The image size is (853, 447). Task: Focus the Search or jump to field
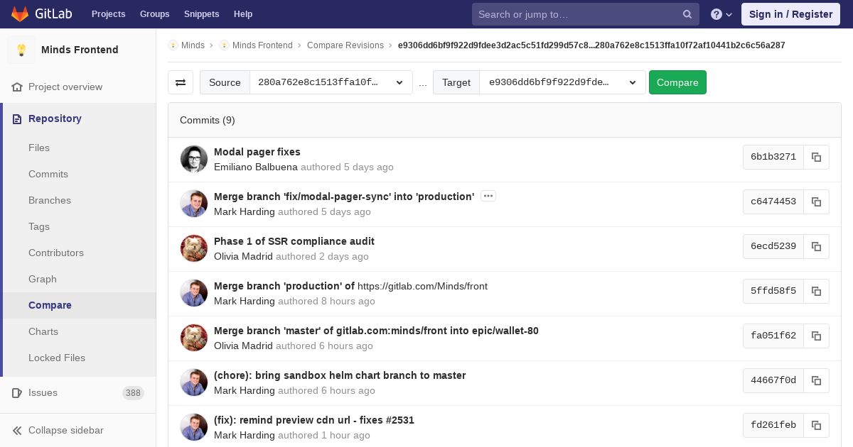point(576,14)
